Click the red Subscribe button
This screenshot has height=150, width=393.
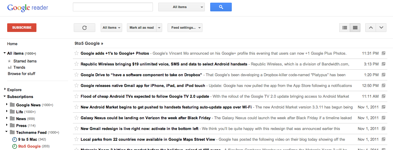pyautogui.click(x=22, y=27)
